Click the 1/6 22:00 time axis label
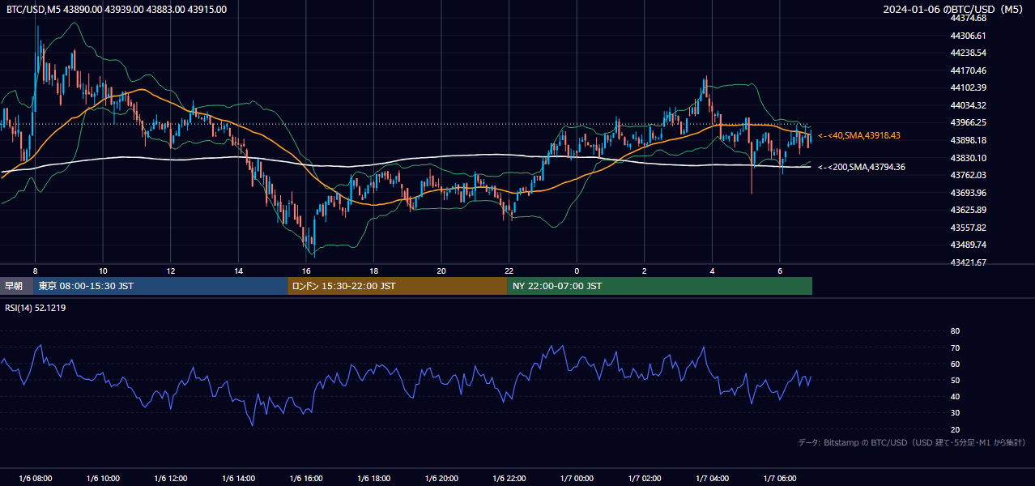The image size is (1035, 486). coord(509,479)
